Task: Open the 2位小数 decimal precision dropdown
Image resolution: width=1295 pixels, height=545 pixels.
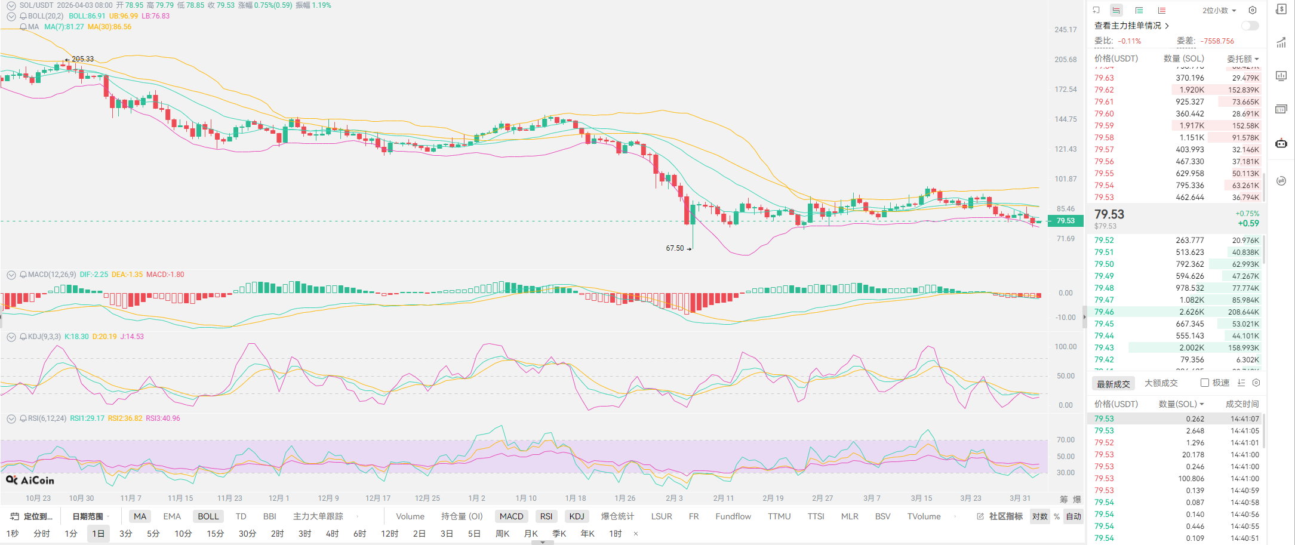Action: click(1219, 10)
